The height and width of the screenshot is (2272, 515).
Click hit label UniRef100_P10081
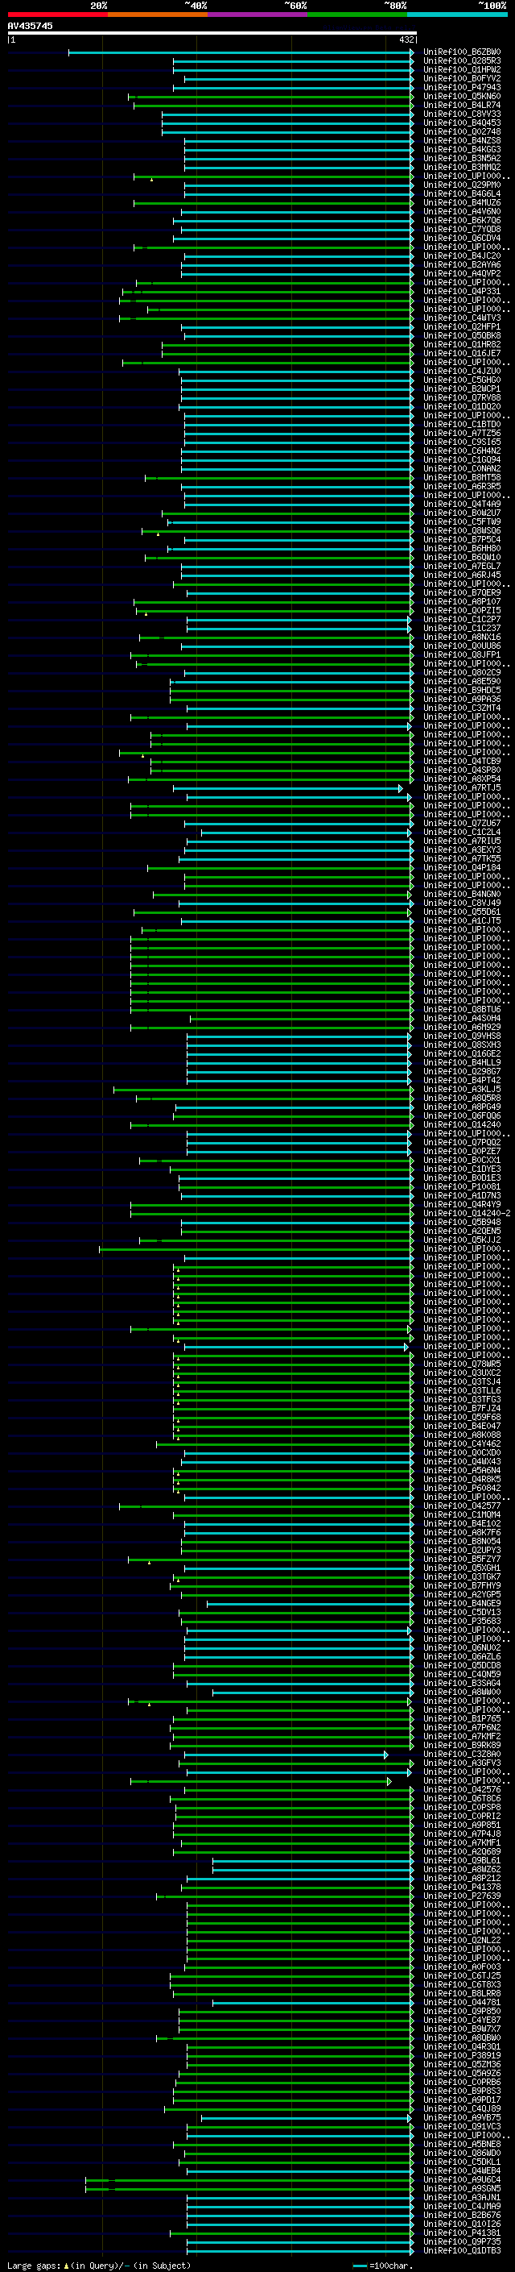[x=462, y=1187]
